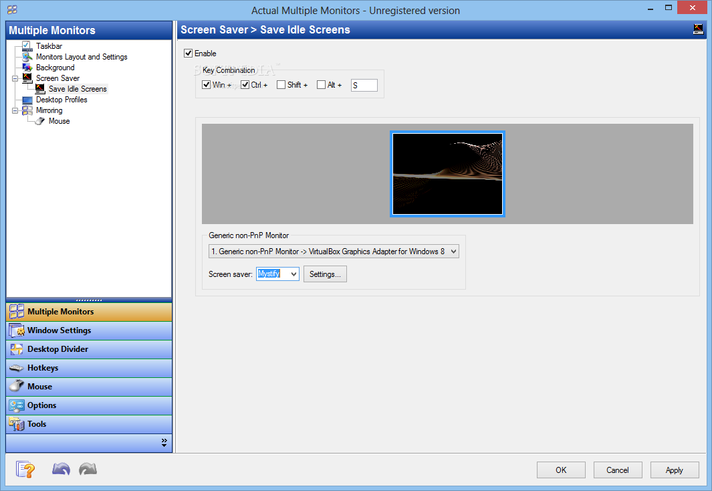Click the Save Idle Screens icon
712x491 pixels.
[x=40, y=88]
